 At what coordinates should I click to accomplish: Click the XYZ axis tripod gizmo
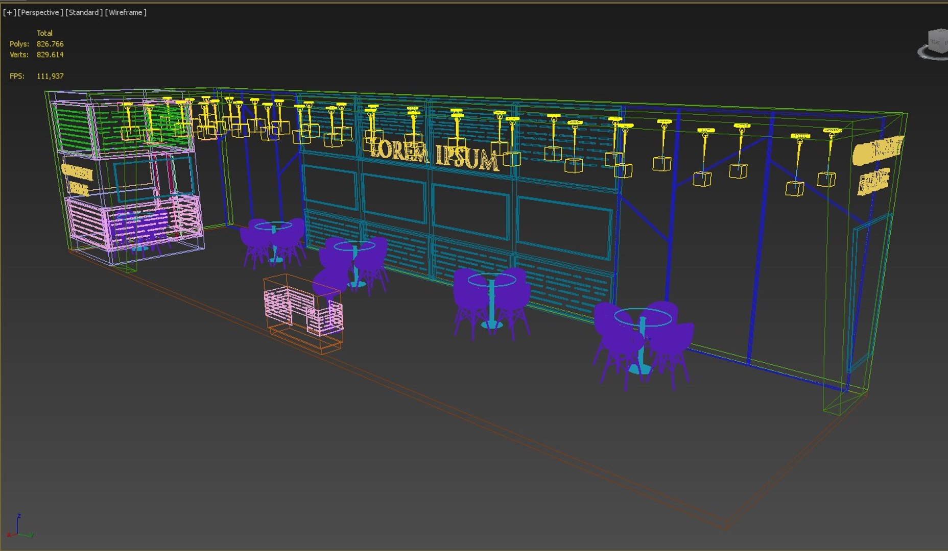(19, 527)
